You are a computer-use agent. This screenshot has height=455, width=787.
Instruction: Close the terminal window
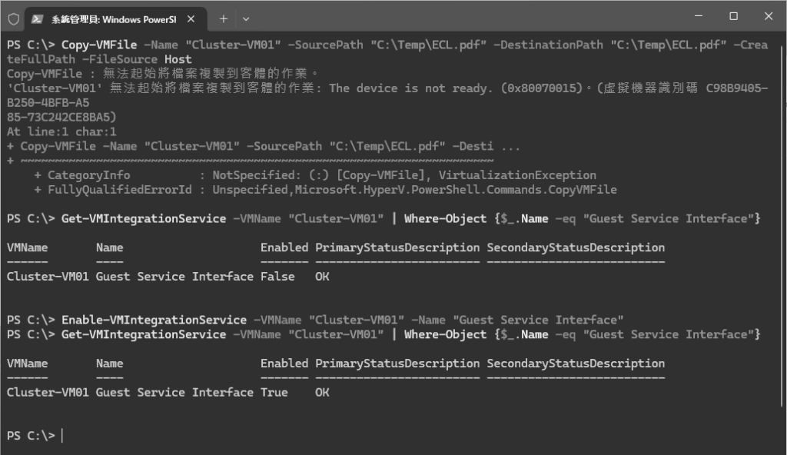[769, 16]
